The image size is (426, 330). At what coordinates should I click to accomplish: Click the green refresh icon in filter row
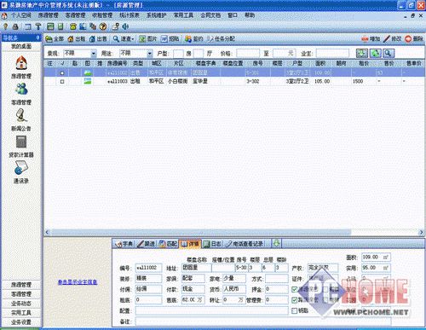375,53
